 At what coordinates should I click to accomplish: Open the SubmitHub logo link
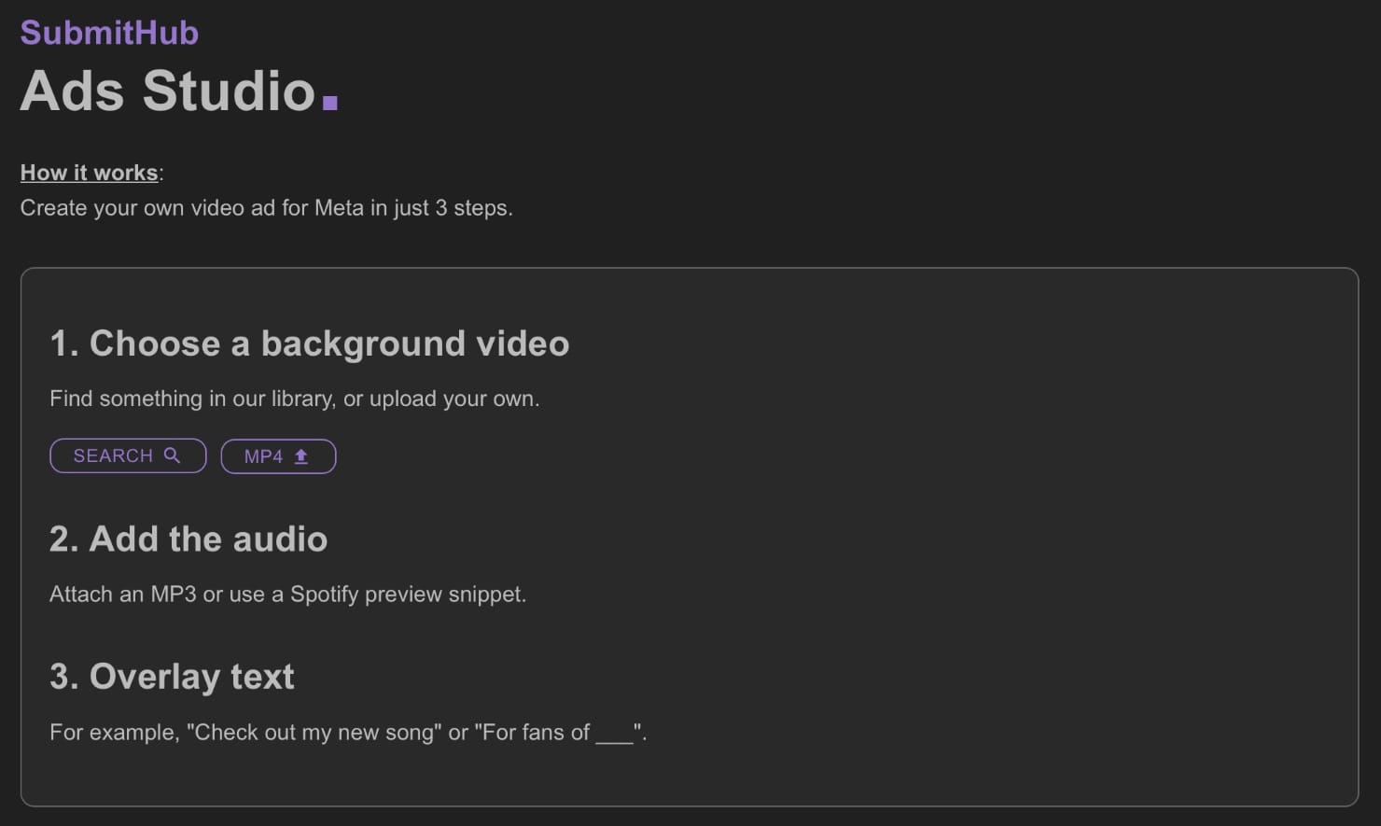(x=109, y=33)
